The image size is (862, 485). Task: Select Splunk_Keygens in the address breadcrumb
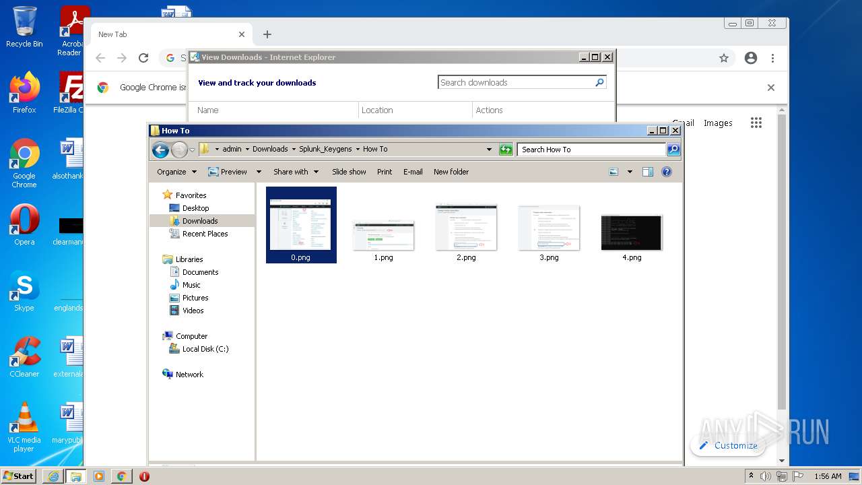(325, 150)
